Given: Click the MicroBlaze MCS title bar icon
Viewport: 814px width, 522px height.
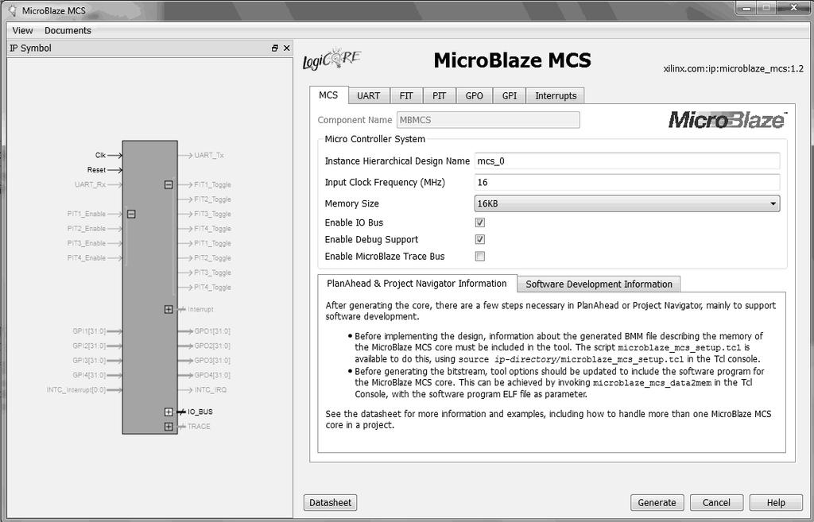Looking at the screenshot, I should pyautogui.click(x=13, y=10).
